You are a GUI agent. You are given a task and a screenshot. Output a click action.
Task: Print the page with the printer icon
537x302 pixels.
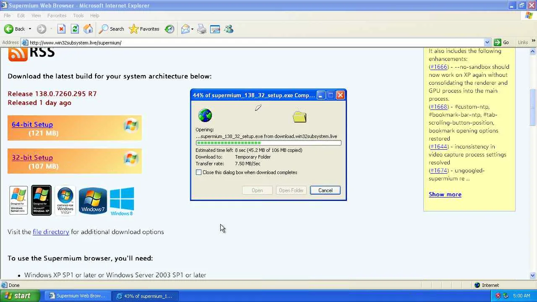point(202,29)
